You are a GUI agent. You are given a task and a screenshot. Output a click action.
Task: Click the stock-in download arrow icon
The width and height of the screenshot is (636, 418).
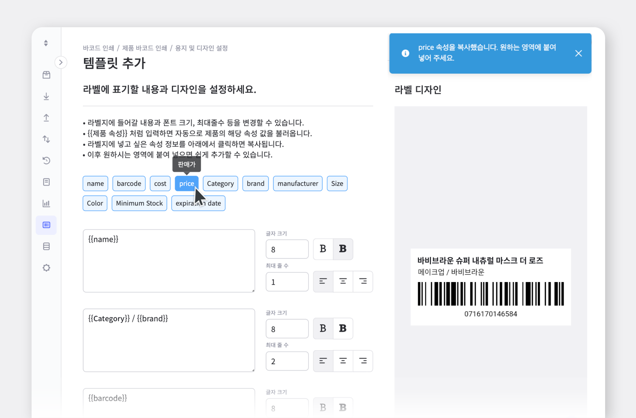(46, 96)
